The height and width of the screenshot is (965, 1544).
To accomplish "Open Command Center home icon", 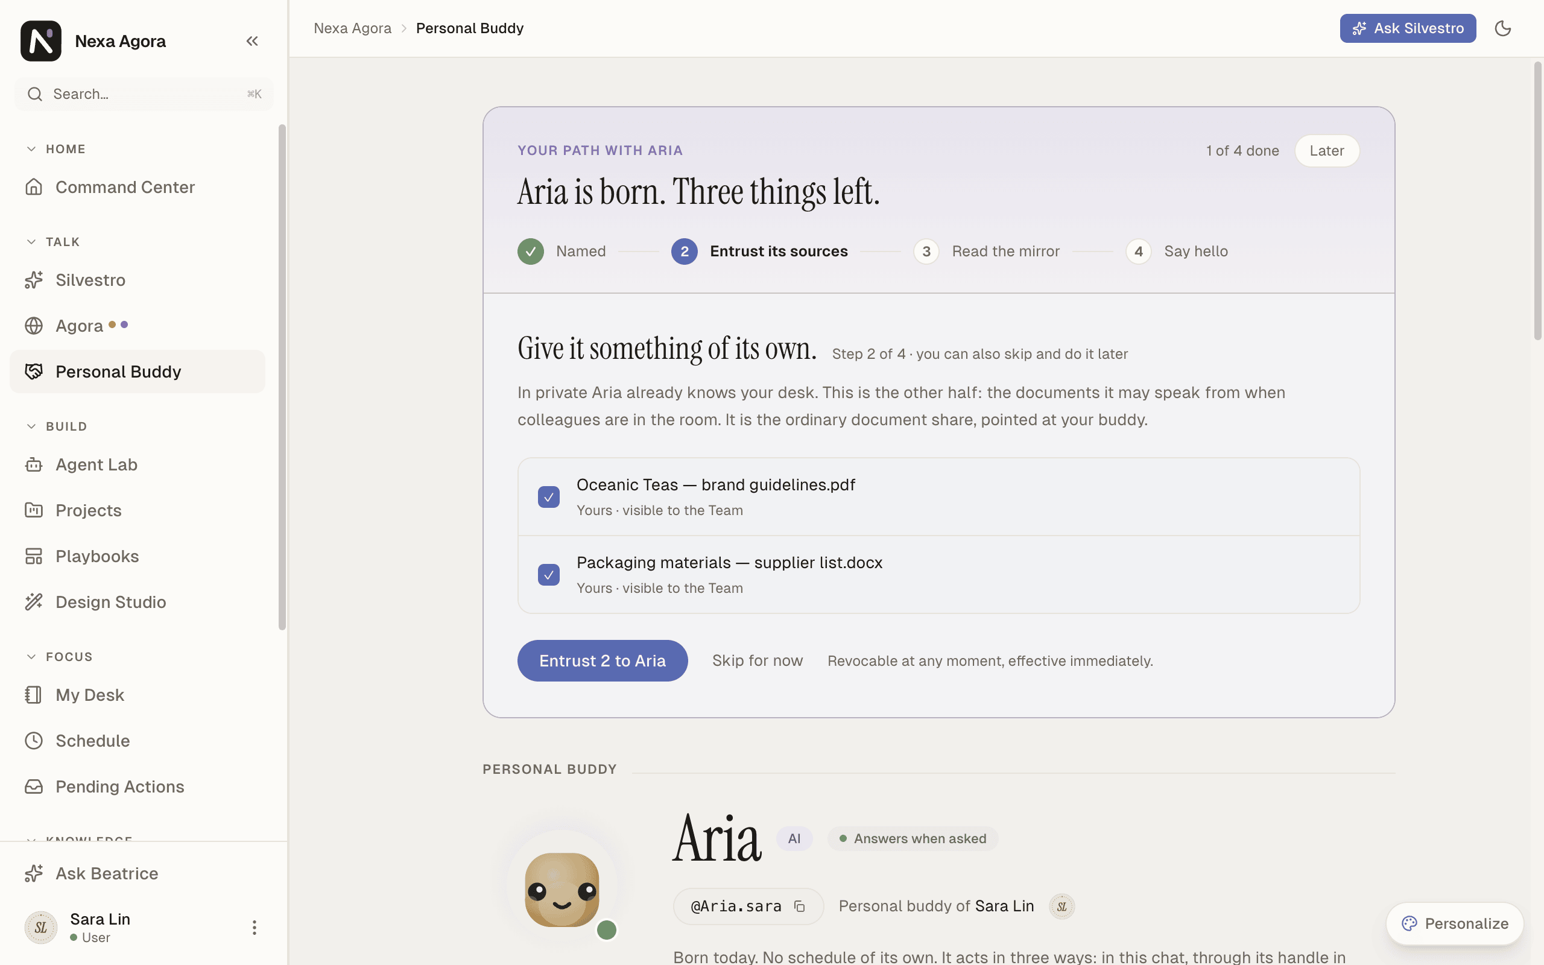I will [34, 187].
